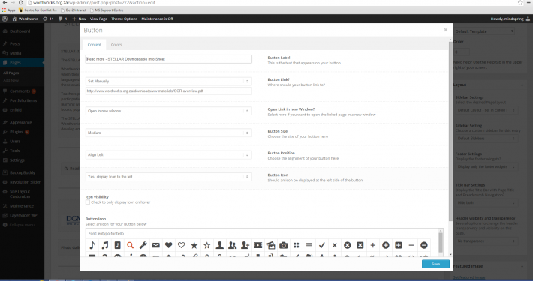Switch to the Content tab
This screenshot has height=281, width=533.
(x=94, y=45)
